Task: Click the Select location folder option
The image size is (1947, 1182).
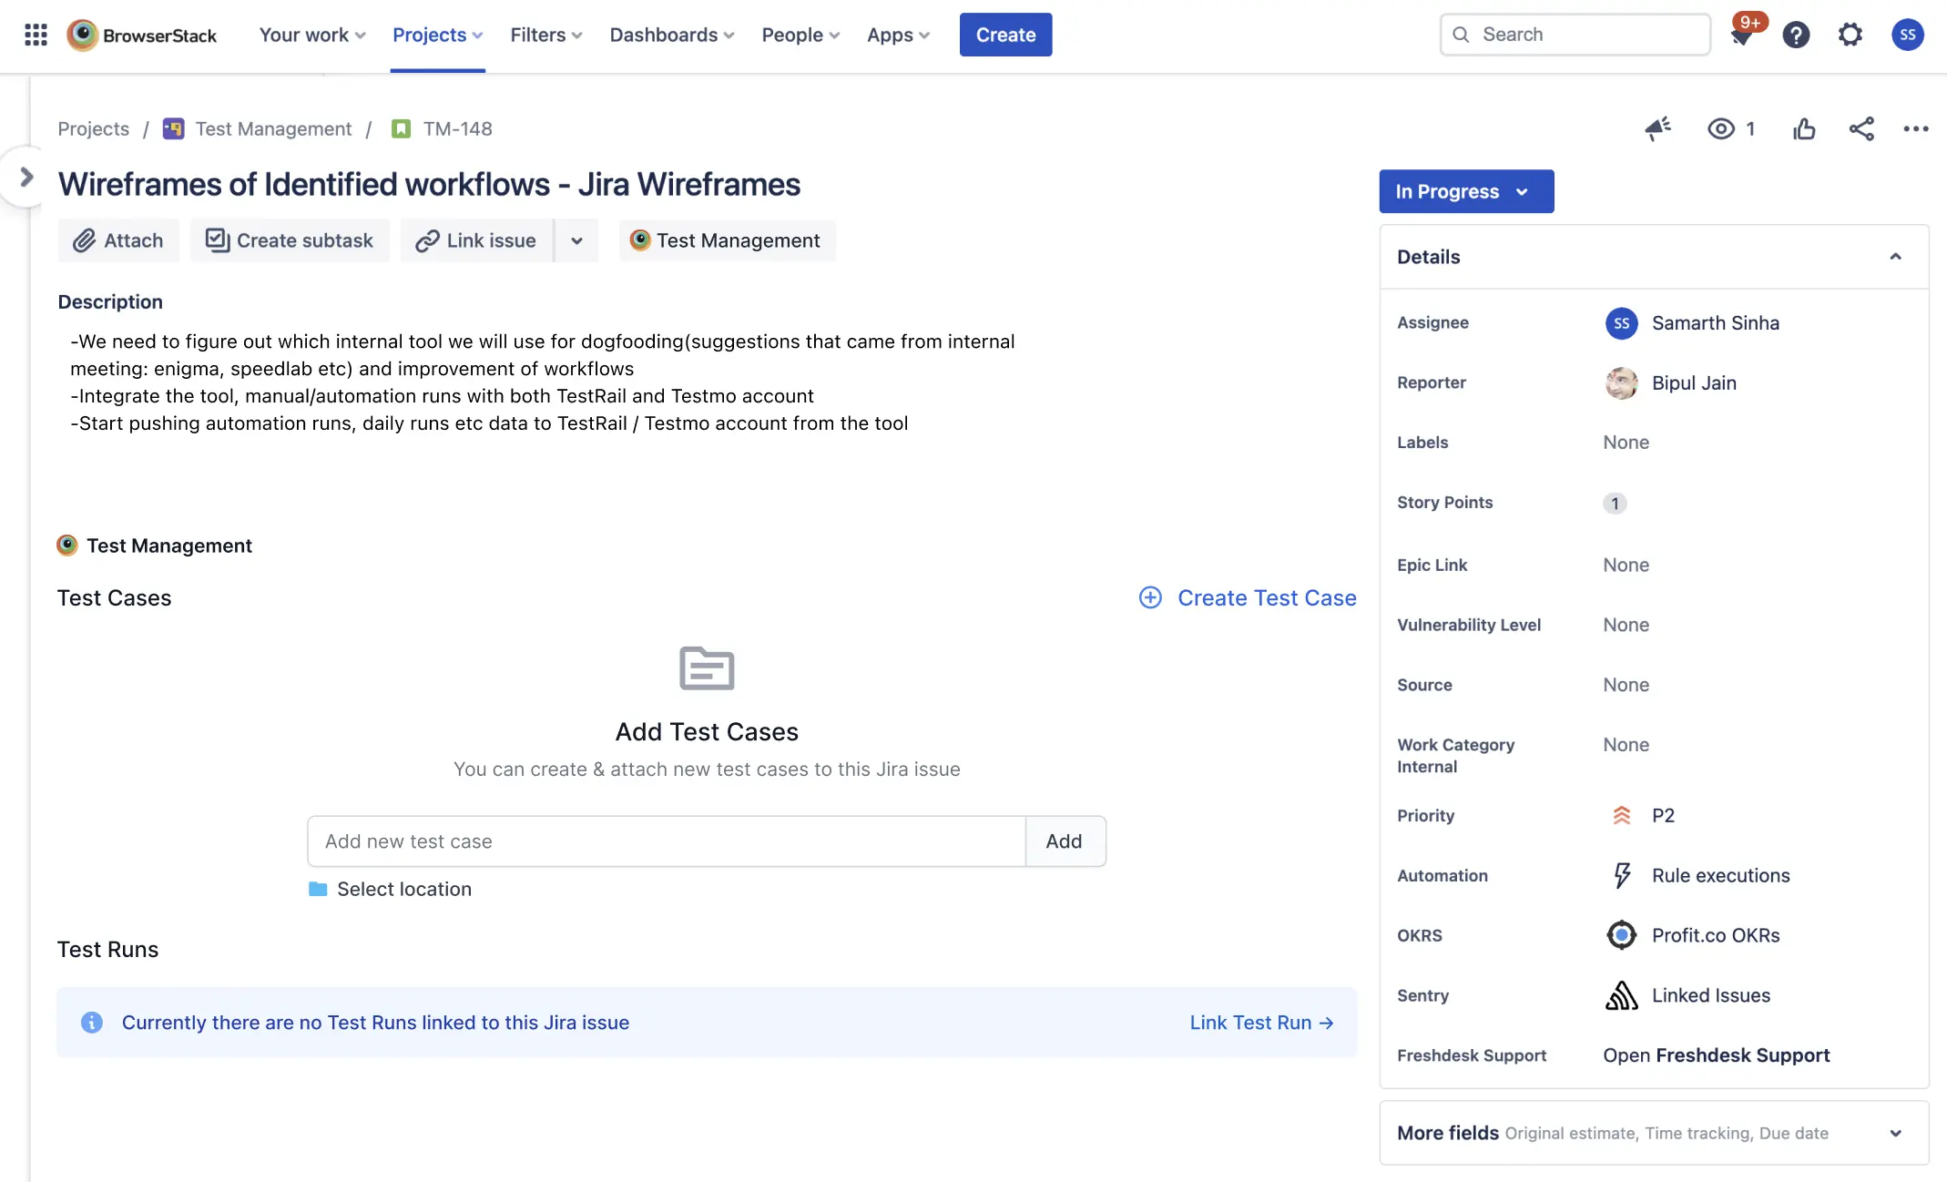Action: click(x=391, y=889)
